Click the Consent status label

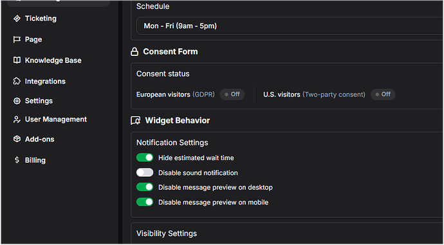163,74
